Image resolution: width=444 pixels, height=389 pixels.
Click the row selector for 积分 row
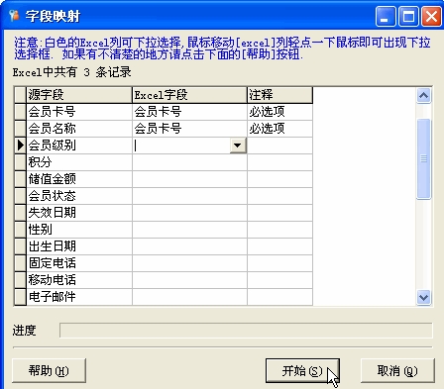[x=20, y=162]
